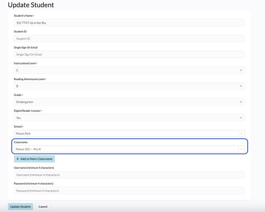Viewport: 265px width, 212px height.
Task: Click the Cancel button
Action: click(x=43, y=206)
